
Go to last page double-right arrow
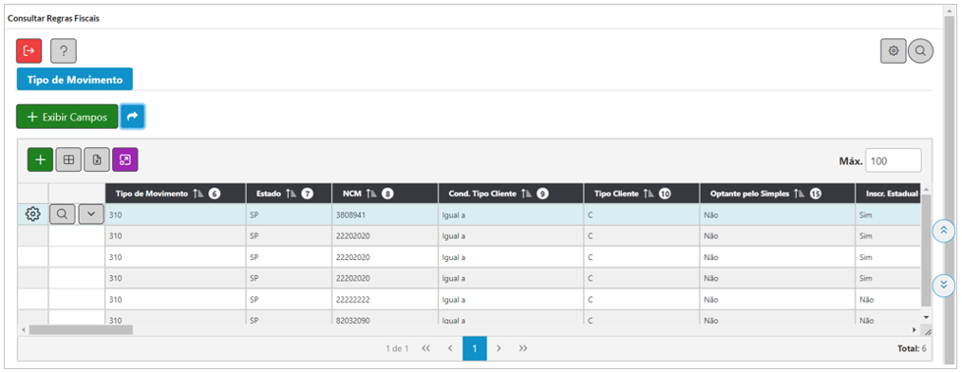522,348
